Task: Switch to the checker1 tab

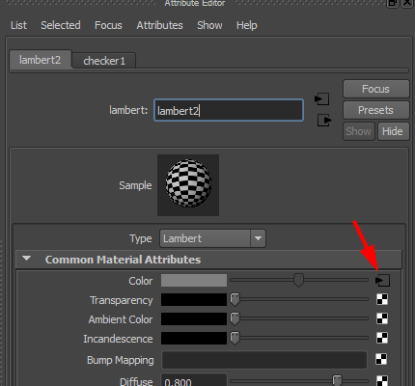Action: [x=104, y=61]
